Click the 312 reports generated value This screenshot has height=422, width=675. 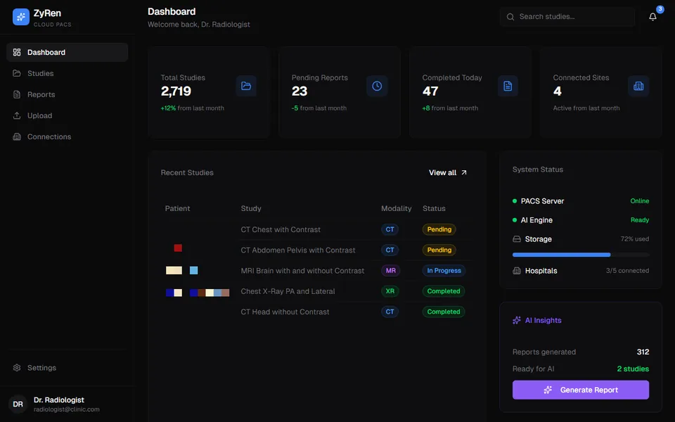(643, 352)
